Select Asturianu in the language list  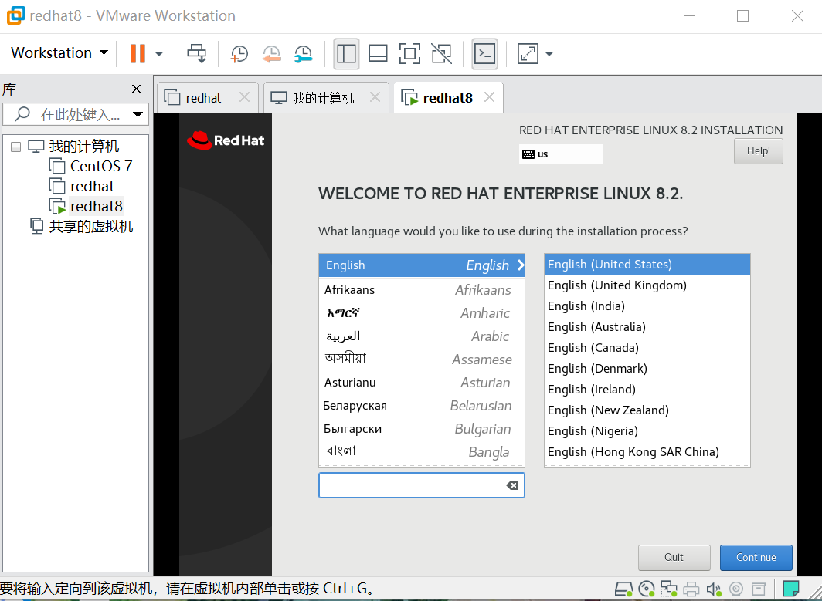[422, 382]
